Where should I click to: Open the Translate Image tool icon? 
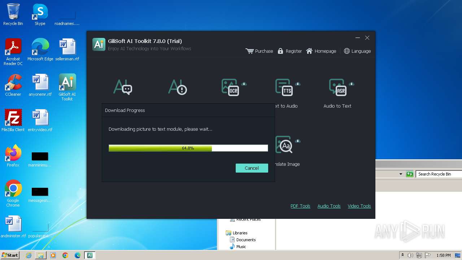tap(284, 144)
